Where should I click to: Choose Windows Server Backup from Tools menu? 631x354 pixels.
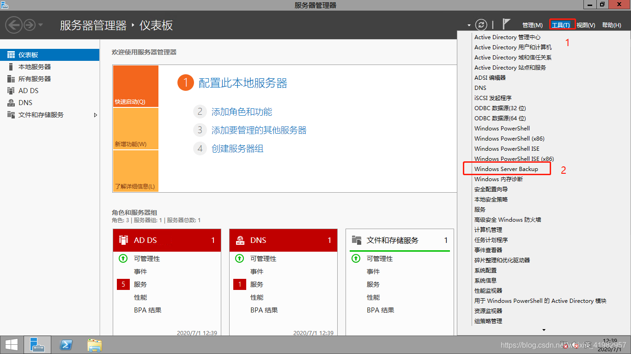(506, 169)
